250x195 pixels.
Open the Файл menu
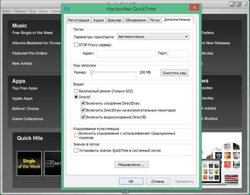pyautogui.click(x=6, y=11)
